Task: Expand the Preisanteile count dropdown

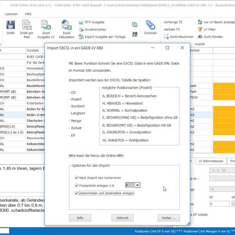Action: click(x=137, y=185)
